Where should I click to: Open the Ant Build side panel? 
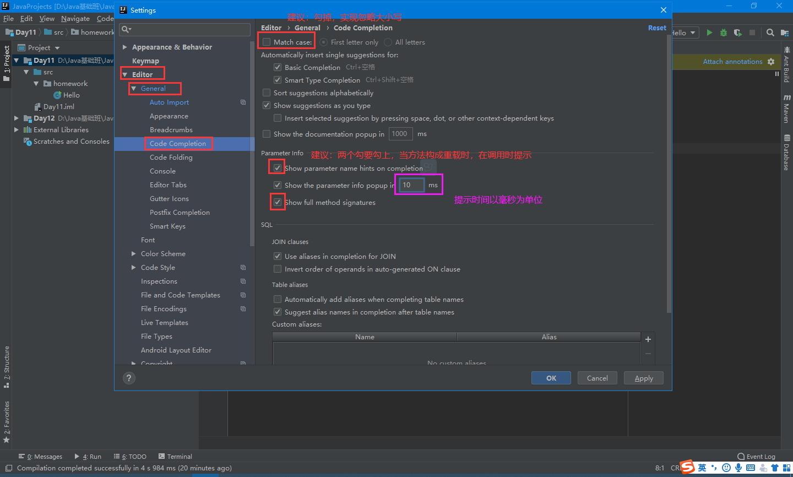tap(786, 64)
